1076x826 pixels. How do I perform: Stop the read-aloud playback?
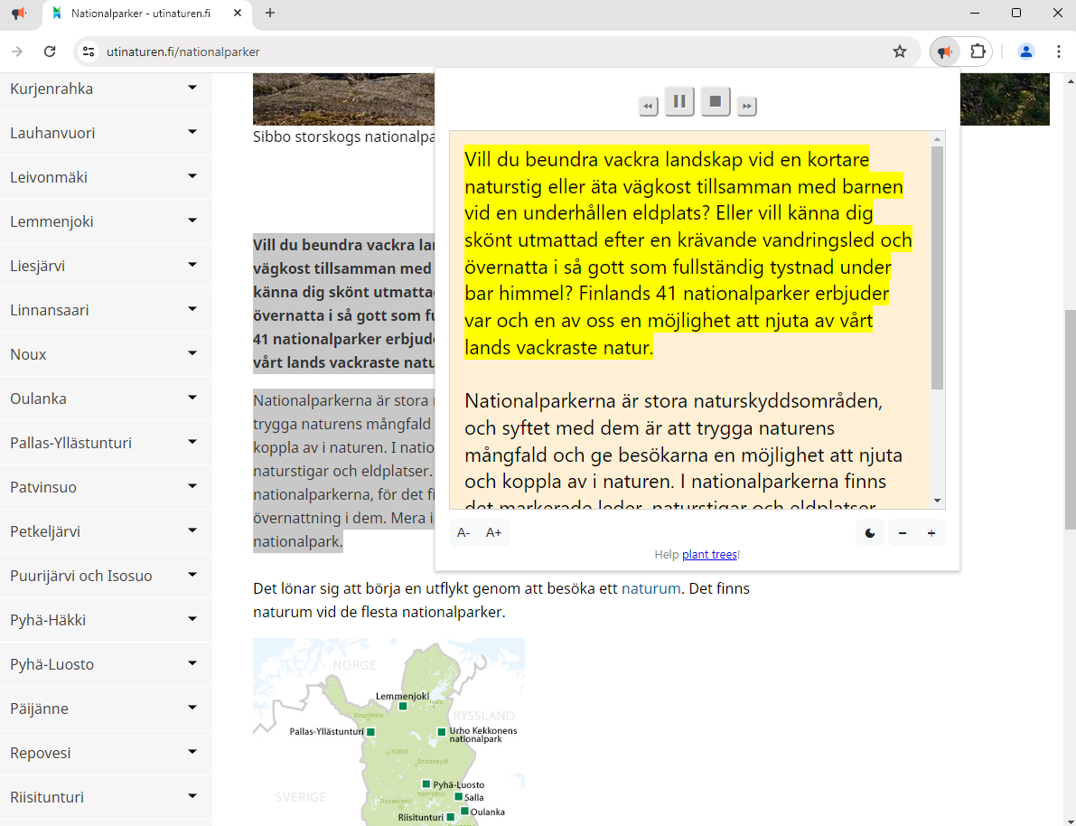(715, 101)
